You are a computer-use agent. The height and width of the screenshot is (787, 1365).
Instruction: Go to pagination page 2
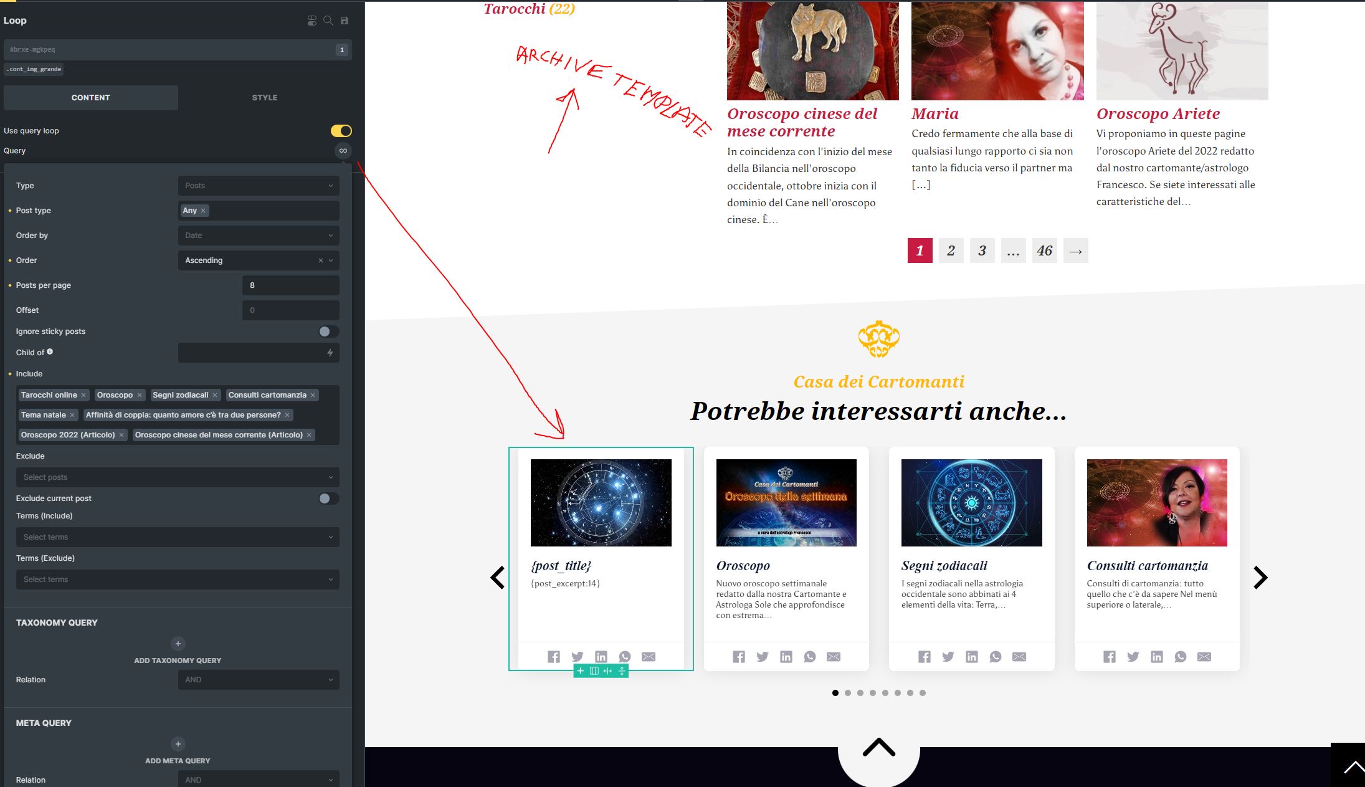tap(951, 250)
